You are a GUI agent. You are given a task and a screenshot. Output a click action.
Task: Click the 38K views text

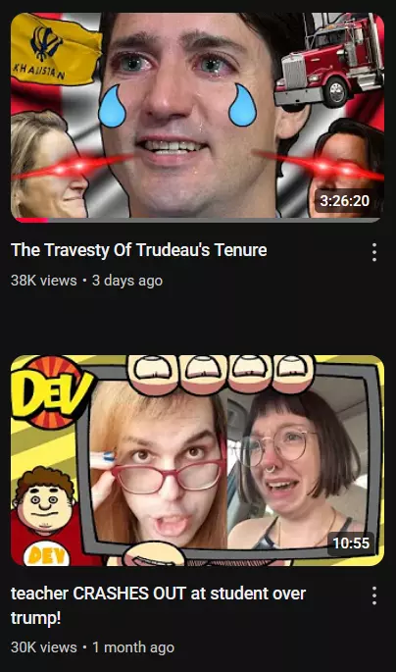click(44, 281)
